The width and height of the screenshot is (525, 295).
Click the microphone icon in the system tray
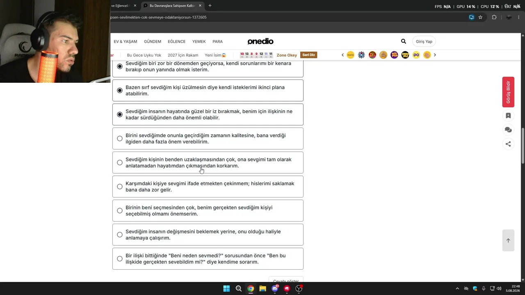tap(484, 288)
